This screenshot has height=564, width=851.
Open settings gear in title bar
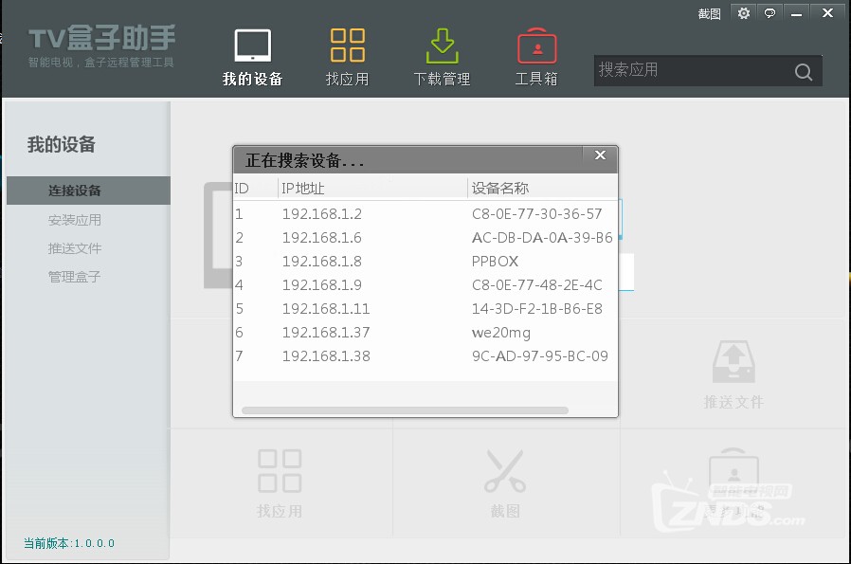tap(744, 13)
